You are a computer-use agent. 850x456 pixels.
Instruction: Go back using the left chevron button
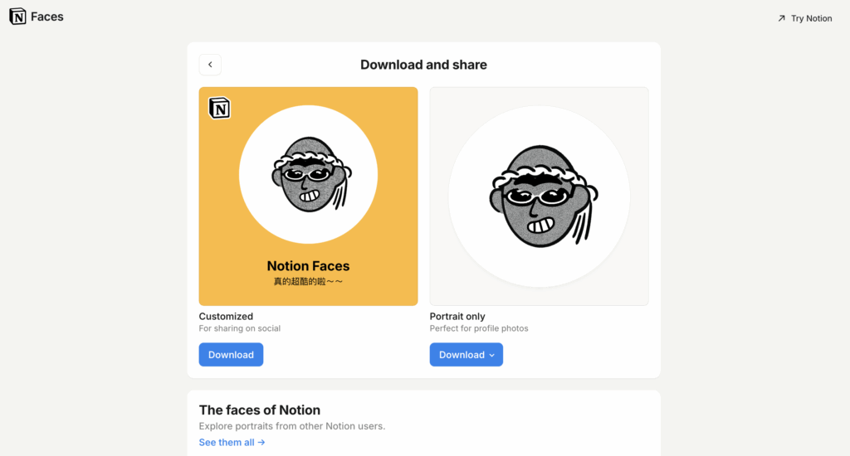coord(210,65)
